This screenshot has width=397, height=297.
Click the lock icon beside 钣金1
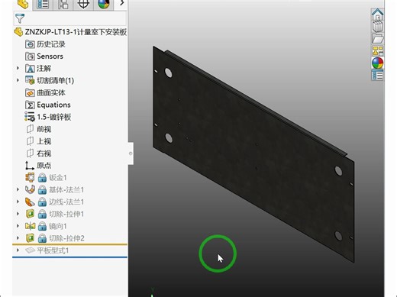[42, 178]
